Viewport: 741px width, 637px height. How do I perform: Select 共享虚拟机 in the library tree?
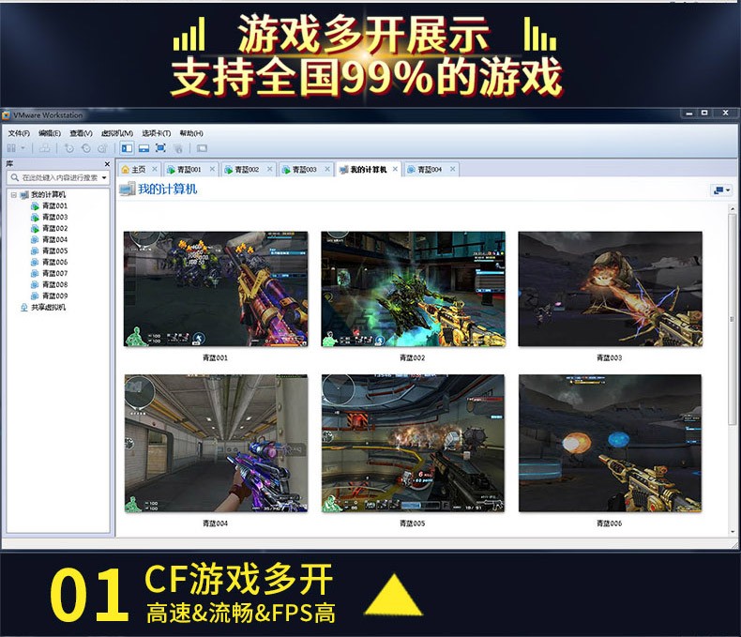(x=43, y=308)
